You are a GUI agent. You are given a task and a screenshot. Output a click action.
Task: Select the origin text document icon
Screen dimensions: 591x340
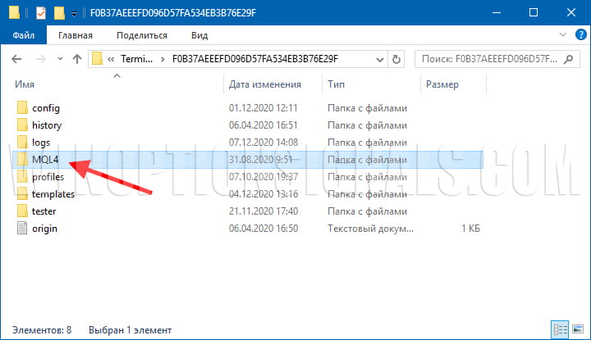(22, 229)
